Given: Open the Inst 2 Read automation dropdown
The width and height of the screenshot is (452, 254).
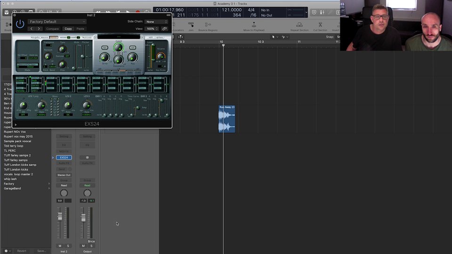Looking at the screenshot, I should tap(64, 185).
